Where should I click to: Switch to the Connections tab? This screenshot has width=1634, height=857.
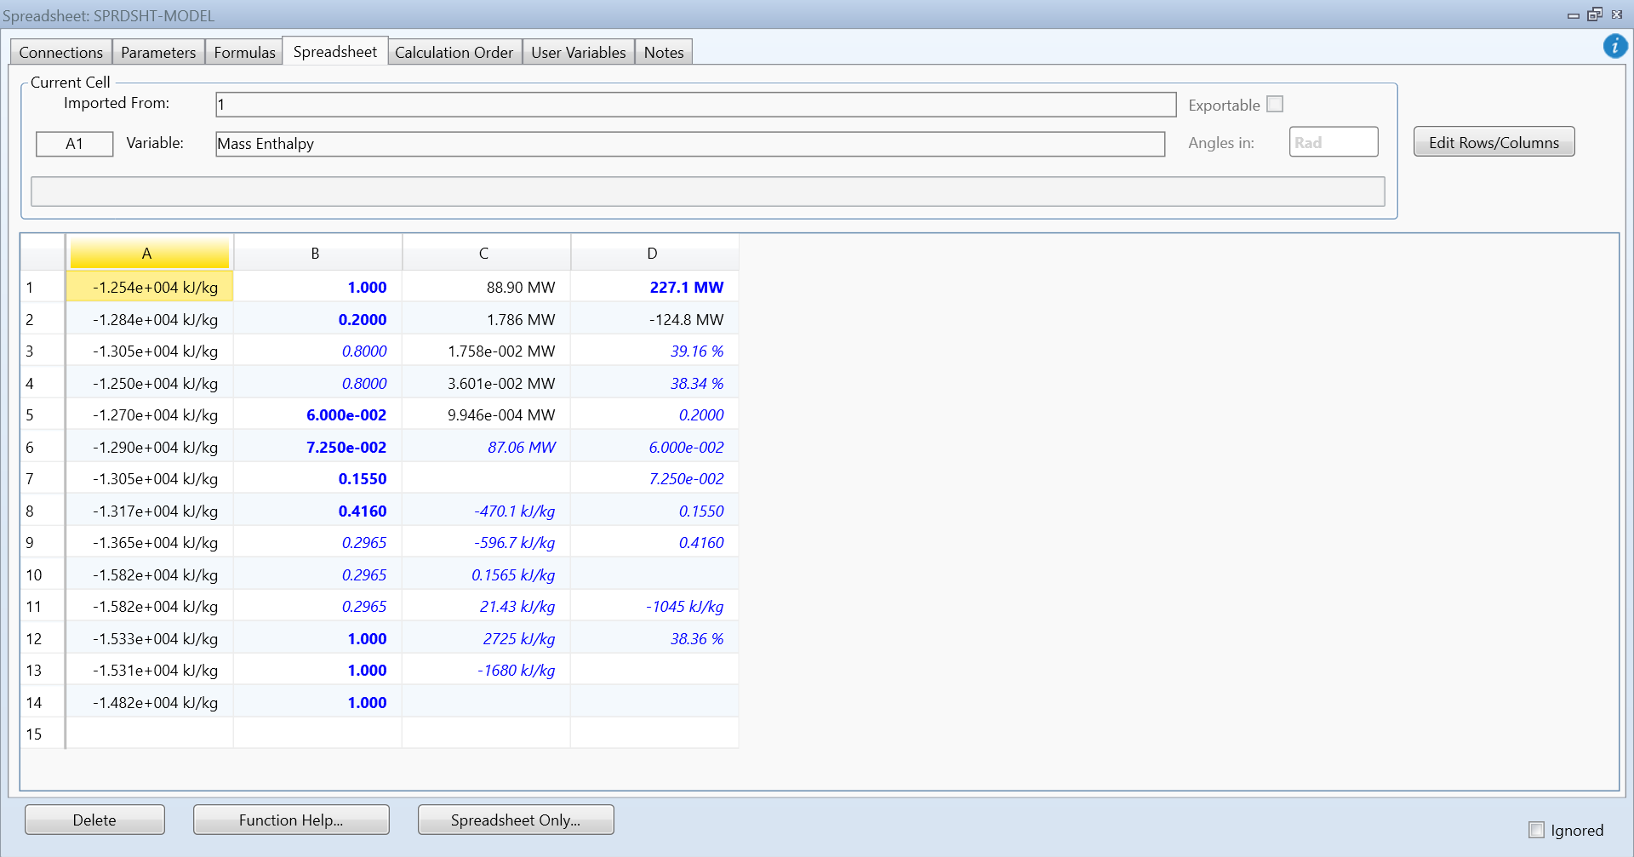pos(60,52)
